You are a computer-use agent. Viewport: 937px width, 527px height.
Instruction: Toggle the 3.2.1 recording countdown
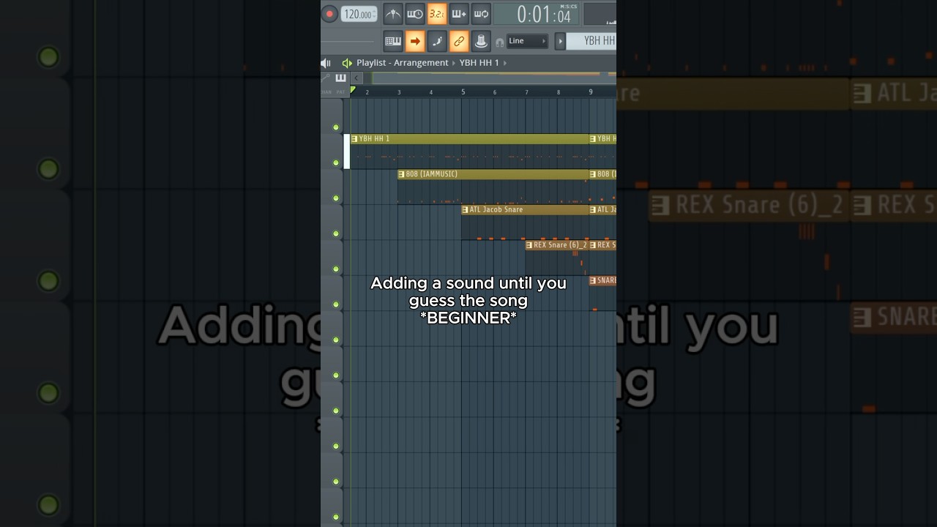coord(437,14)
